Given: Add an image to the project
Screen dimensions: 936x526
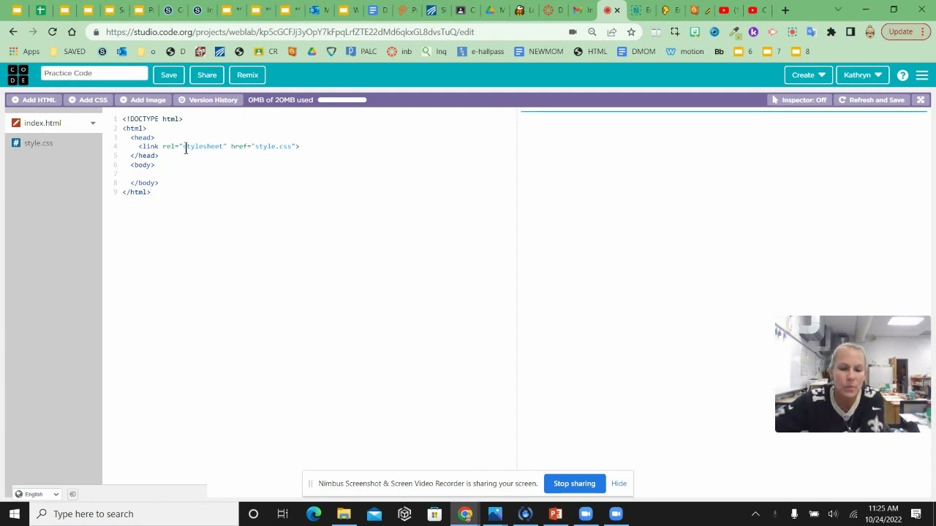Looking at the screenshot, I should (x=143, y=100).
